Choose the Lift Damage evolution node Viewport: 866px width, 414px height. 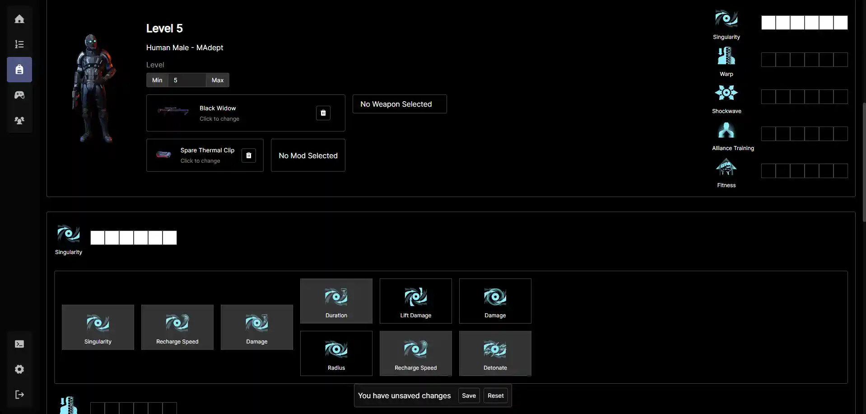click(416, 301)
